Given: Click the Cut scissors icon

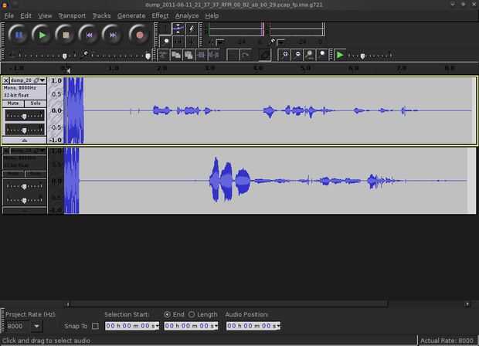Looking at the screenshot, I should (164, 56).
